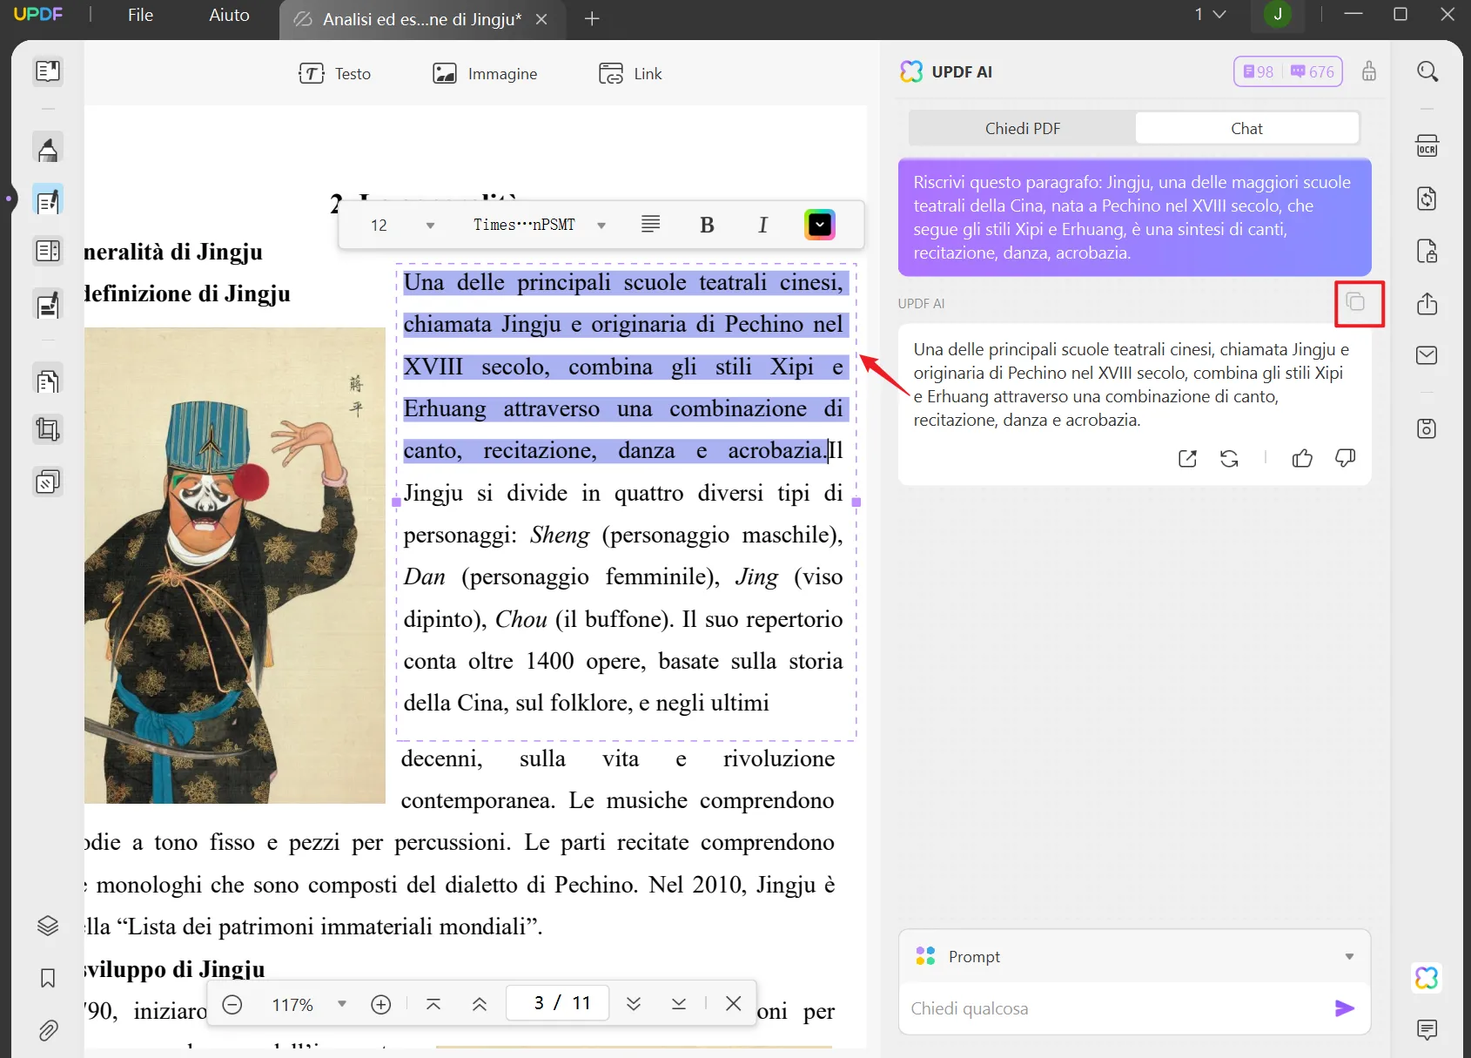Open the Convert pages tool in sidebar

[48, 381]
